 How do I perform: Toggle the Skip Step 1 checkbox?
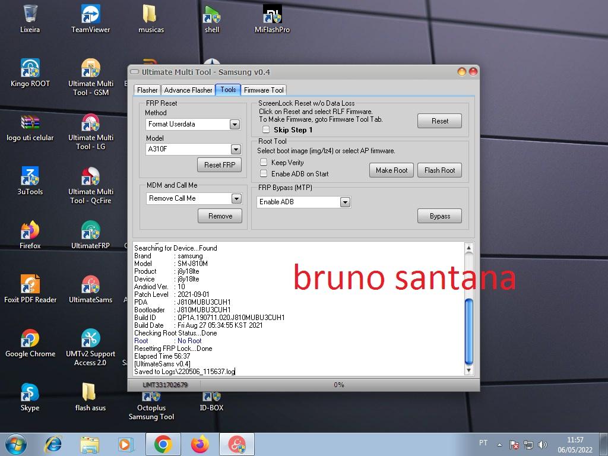[x=266, y=129]
